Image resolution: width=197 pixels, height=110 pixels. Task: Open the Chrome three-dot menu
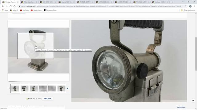coord(195,6)
